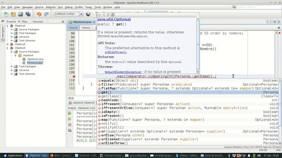Viewport: 282px width, 158px height.
Task: Select the filter completion entry
Action: coord(188,84)
